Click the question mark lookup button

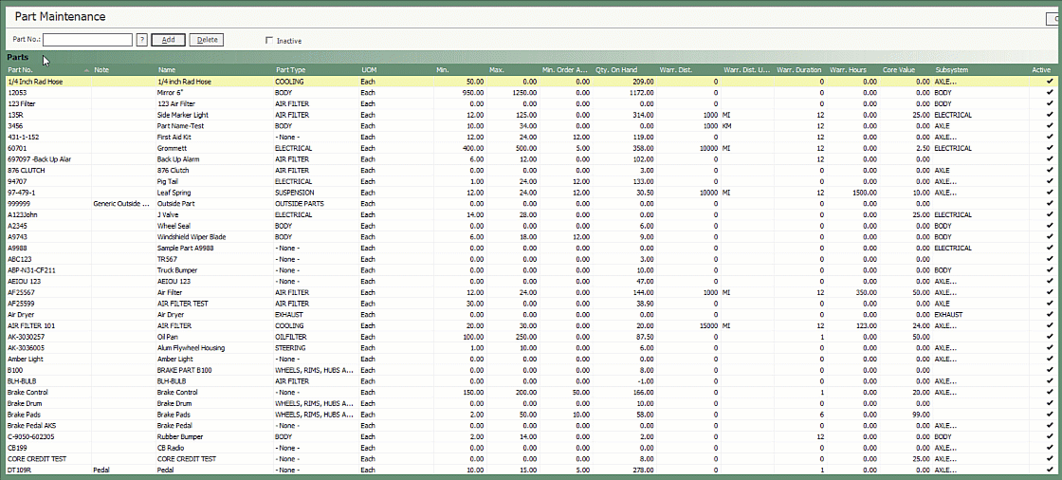pos(142,40)
